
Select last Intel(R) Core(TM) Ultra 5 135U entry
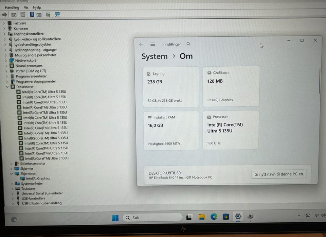47,158
